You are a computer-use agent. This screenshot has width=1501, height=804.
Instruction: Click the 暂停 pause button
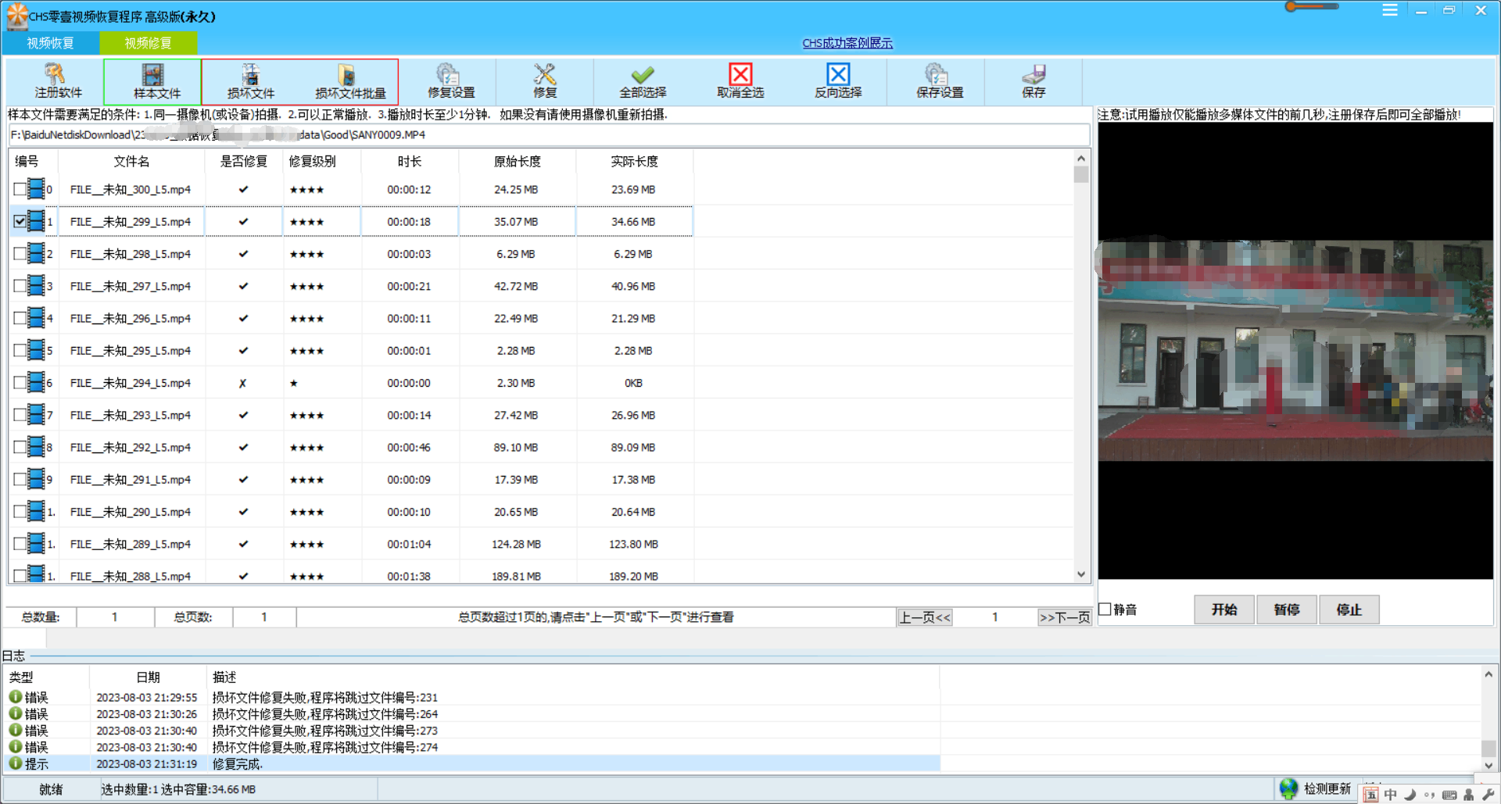(x=1287, y=609)
